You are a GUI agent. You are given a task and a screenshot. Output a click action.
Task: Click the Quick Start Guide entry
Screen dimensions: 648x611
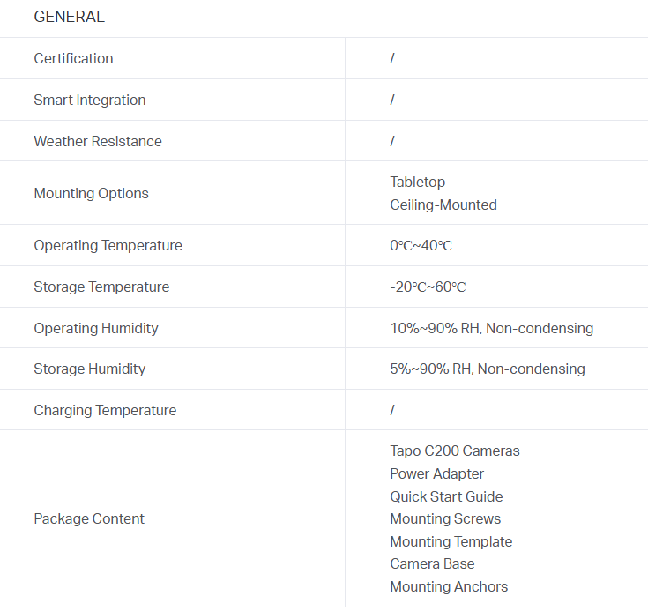point(446,496)
